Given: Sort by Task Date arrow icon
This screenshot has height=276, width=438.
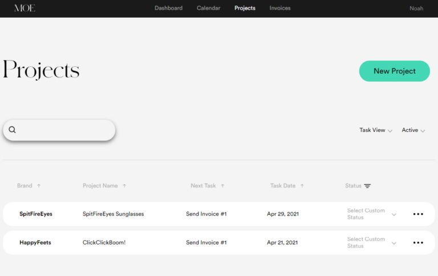Looking at the screenshot, I should pos(302,186).
